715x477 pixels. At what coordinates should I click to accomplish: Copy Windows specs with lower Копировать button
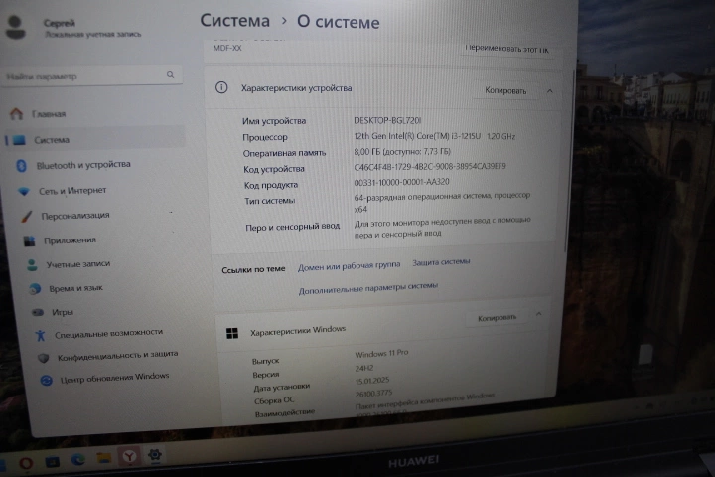498,318
